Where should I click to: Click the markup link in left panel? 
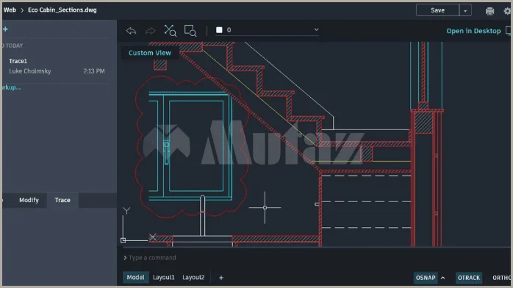(11, 87)
